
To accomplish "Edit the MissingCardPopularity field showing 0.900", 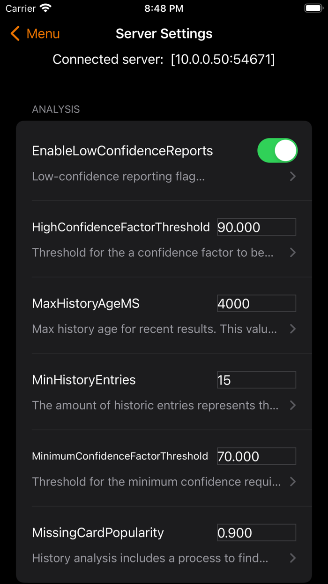I will tap(256, 533).
